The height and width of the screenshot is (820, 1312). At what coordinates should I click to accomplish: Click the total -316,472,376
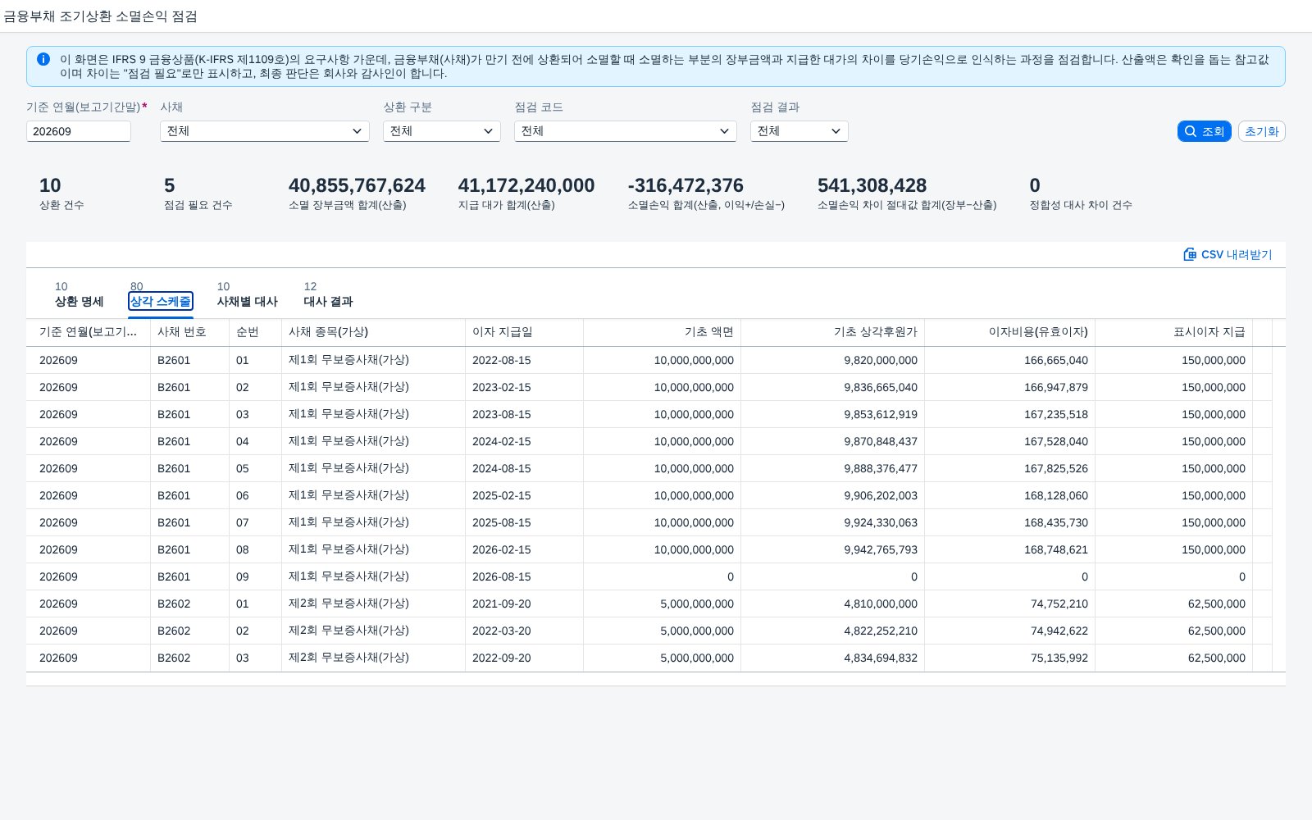(x=686, y=185)
